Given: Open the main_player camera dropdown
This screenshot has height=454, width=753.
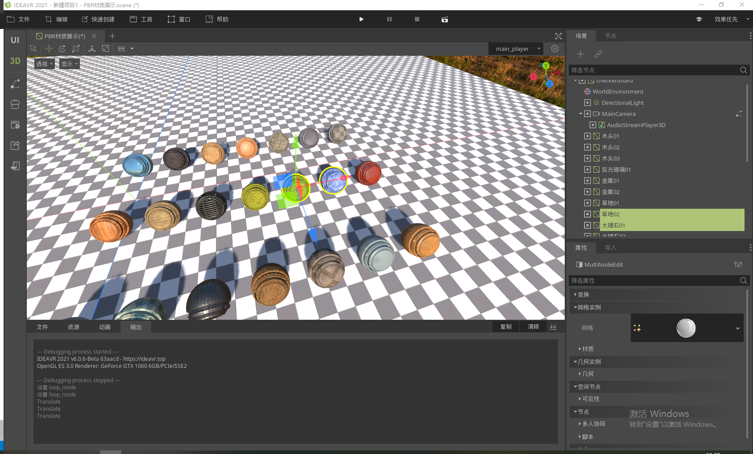Looking at the screenshot, I should pos(516,49).
